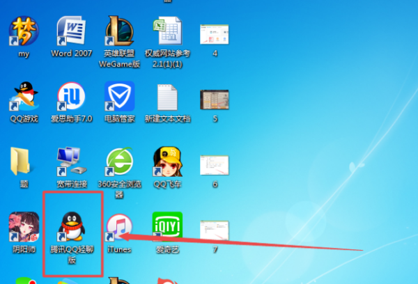Click the 腾讯QQ轻聊版 penguin icon
The width and height of the screenshot is (418, 284).
pyautogui.click(x=72, y=227)
